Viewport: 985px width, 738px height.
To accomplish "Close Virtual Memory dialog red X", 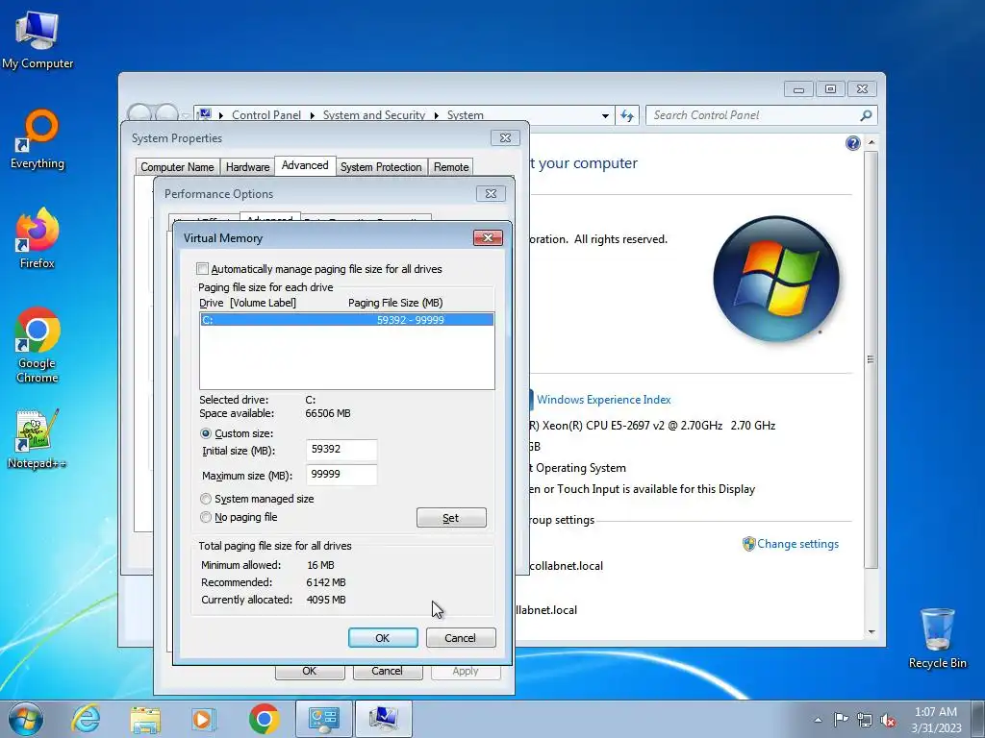I will point(488,238).
